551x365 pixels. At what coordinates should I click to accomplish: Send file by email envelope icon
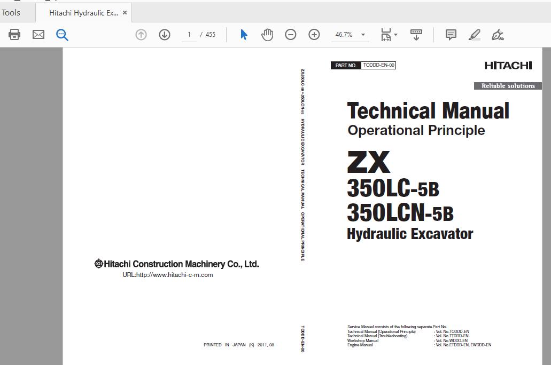click(x=38, y=34)
